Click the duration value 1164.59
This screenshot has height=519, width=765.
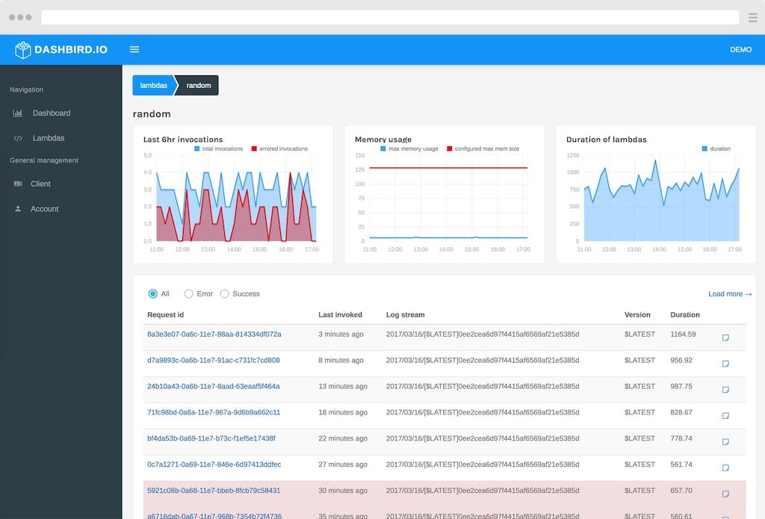683,334
